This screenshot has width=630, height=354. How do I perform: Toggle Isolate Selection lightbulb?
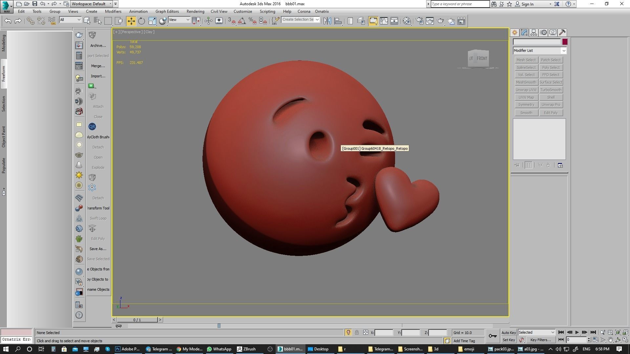pos(348,332)
